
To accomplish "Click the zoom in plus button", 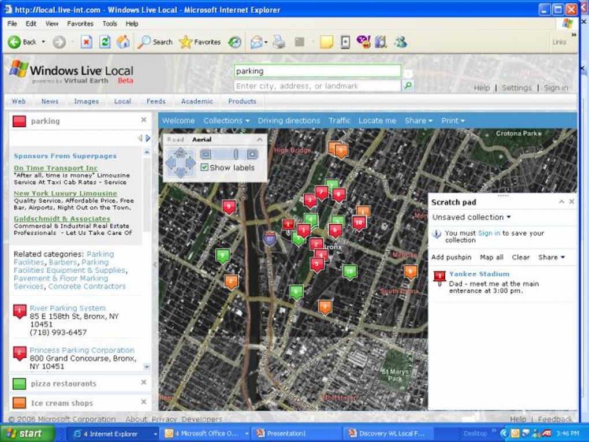I will pos(252,154).
